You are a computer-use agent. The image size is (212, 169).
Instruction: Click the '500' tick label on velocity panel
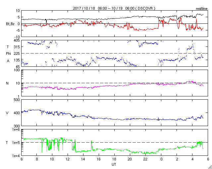[17, 100]
